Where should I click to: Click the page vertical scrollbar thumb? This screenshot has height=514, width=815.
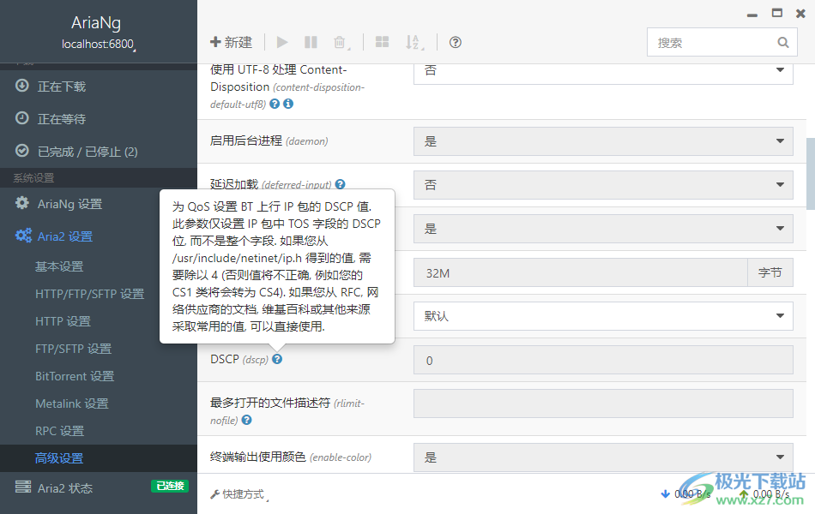tap(811, 173)
